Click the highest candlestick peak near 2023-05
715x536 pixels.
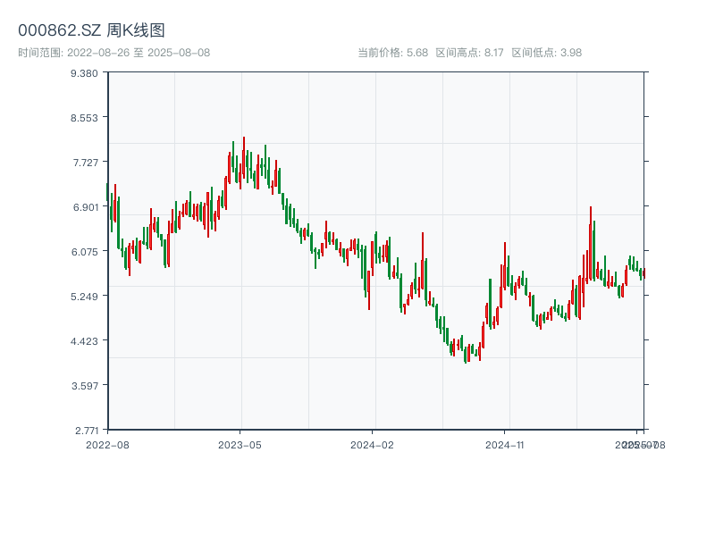coord(244,157)
